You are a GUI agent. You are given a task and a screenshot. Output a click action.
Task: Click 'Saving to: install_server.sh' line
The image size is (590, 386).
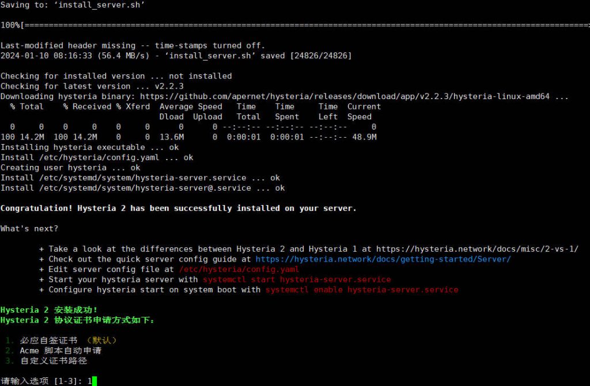tap(73, 5)
